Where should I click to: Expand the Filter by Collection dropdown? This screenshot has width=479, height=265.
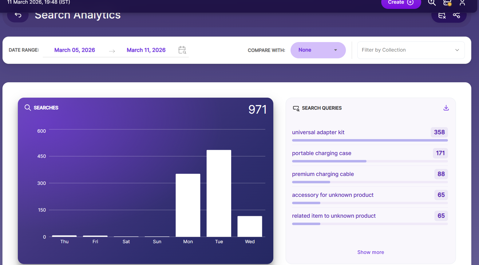click(411, 50)
